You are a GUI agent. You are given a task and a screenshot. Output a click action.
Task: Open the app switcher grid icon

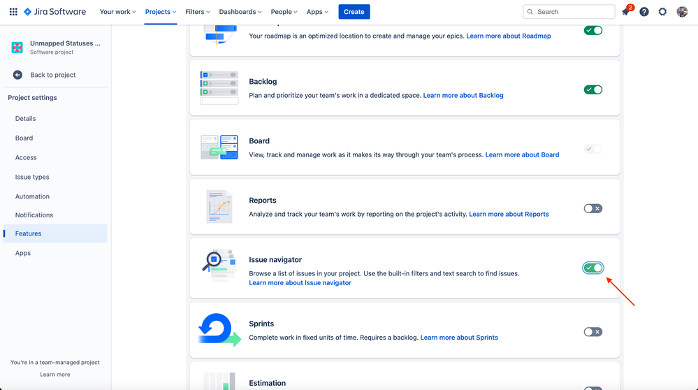point(13,12)
